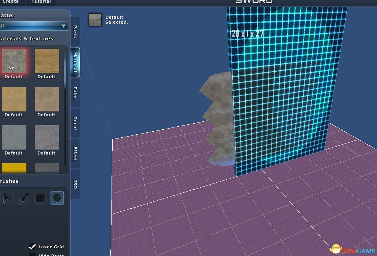
Task: Click the materials list scrollbar
Action: tap(65, 71)
